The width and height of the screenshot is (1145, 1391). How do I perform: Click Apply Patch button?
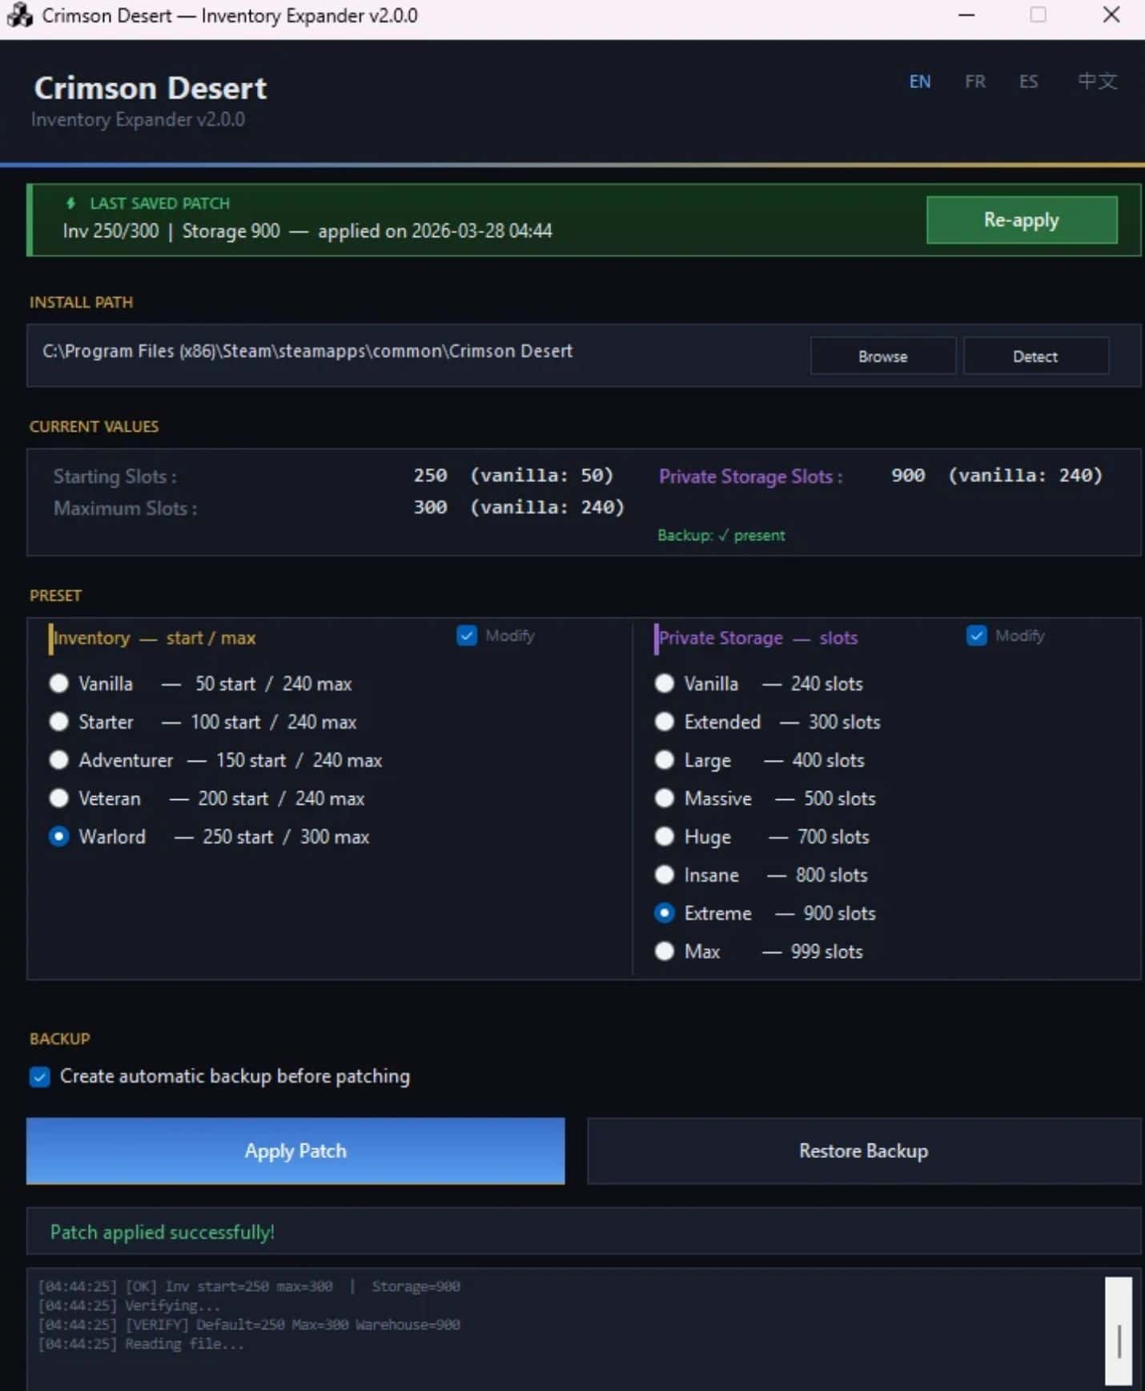click(x=295, y=1151)
